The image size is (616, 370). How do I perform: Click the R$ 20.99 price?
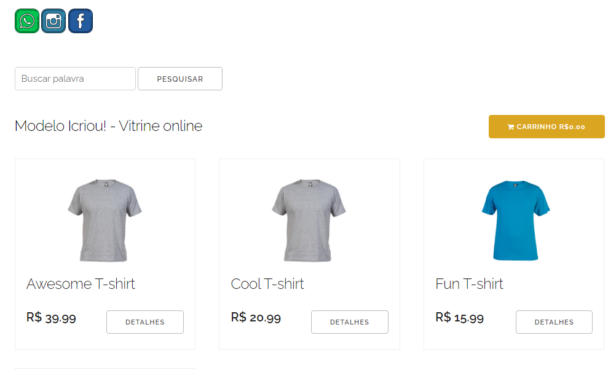[x=256, y=318]
